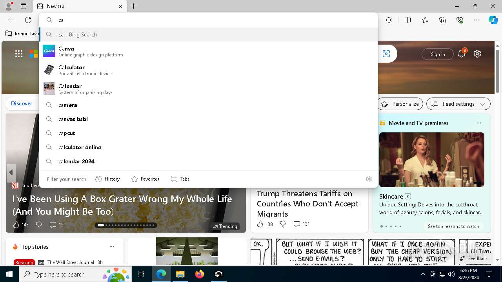This screenshot has height=282, width=502.
Task: Launch Firefox from taskbar
Action: coord(199,274)
